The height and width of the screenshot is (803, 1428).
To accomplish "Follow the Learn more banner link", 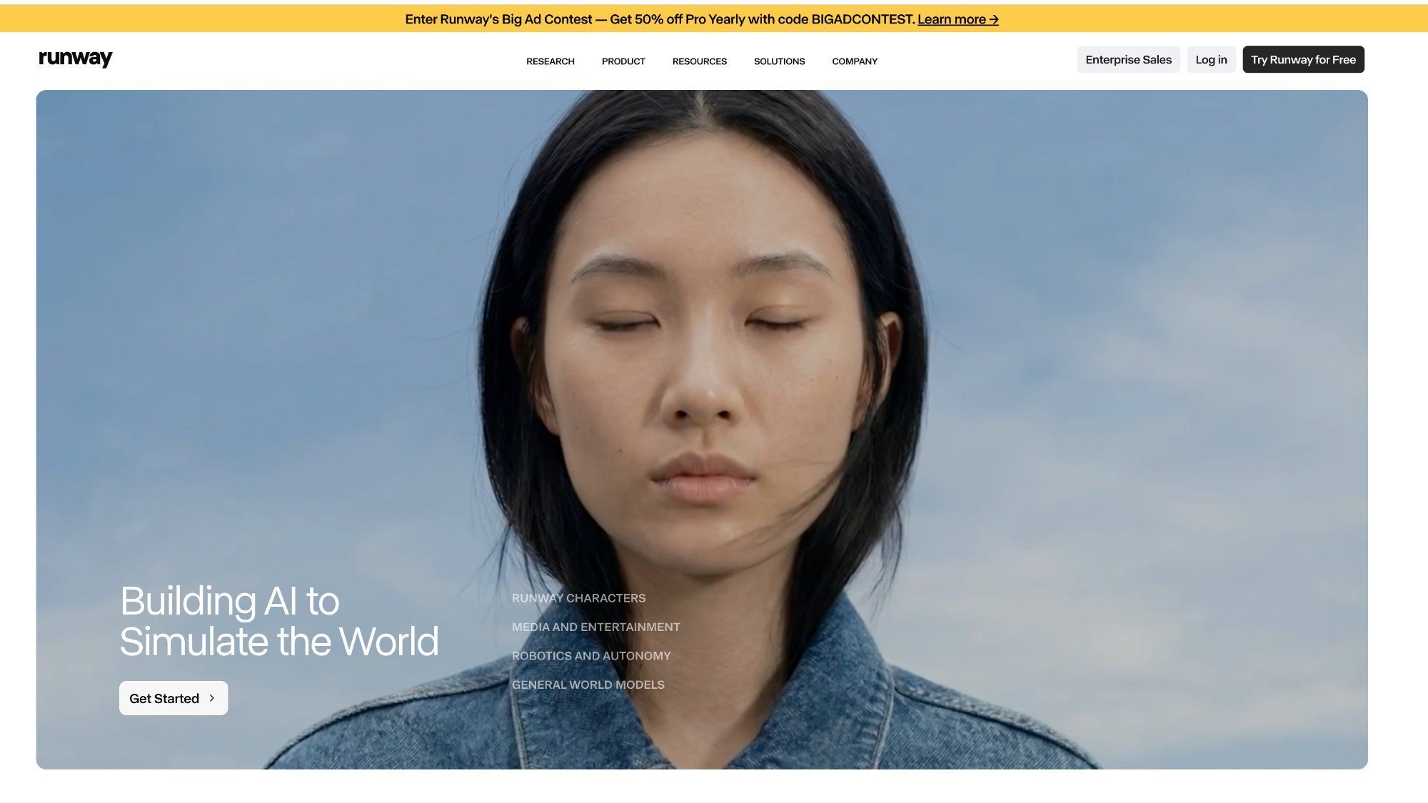I will pyautogui.click(x=957, y=19).
